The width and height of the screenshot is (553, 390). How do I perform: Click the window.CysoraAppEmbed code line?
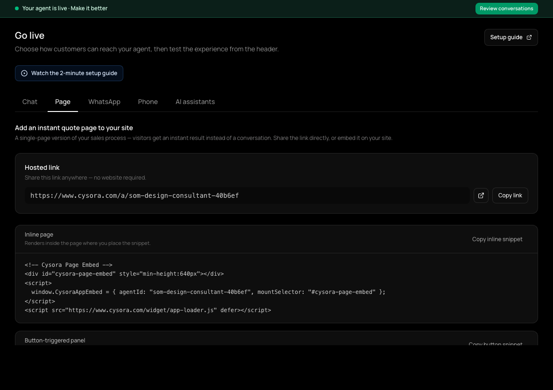pyautogui.click(x=208, y=292)
